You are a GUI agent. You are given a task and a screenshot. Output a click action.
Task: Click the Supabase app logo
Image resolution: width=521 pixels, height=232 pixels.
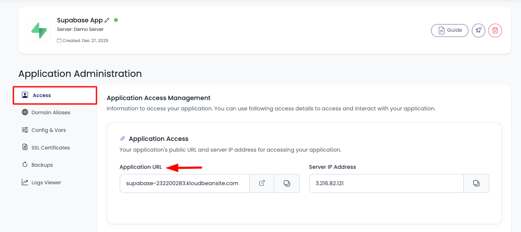pyautogui.click(x=39, y=31)
